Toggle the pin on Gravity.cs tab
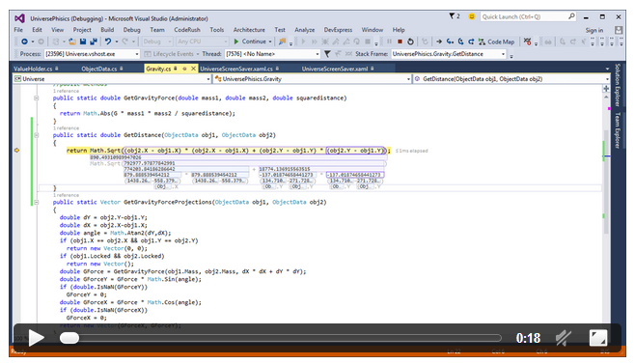 tap(176, 69)
